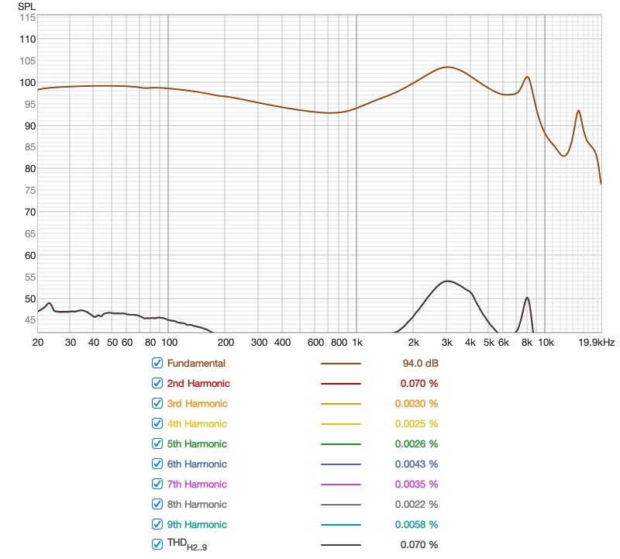Viewport: 620px width, 559px height.
Task: Click the 0.0030 % value
Action: (x=416, y=403)
